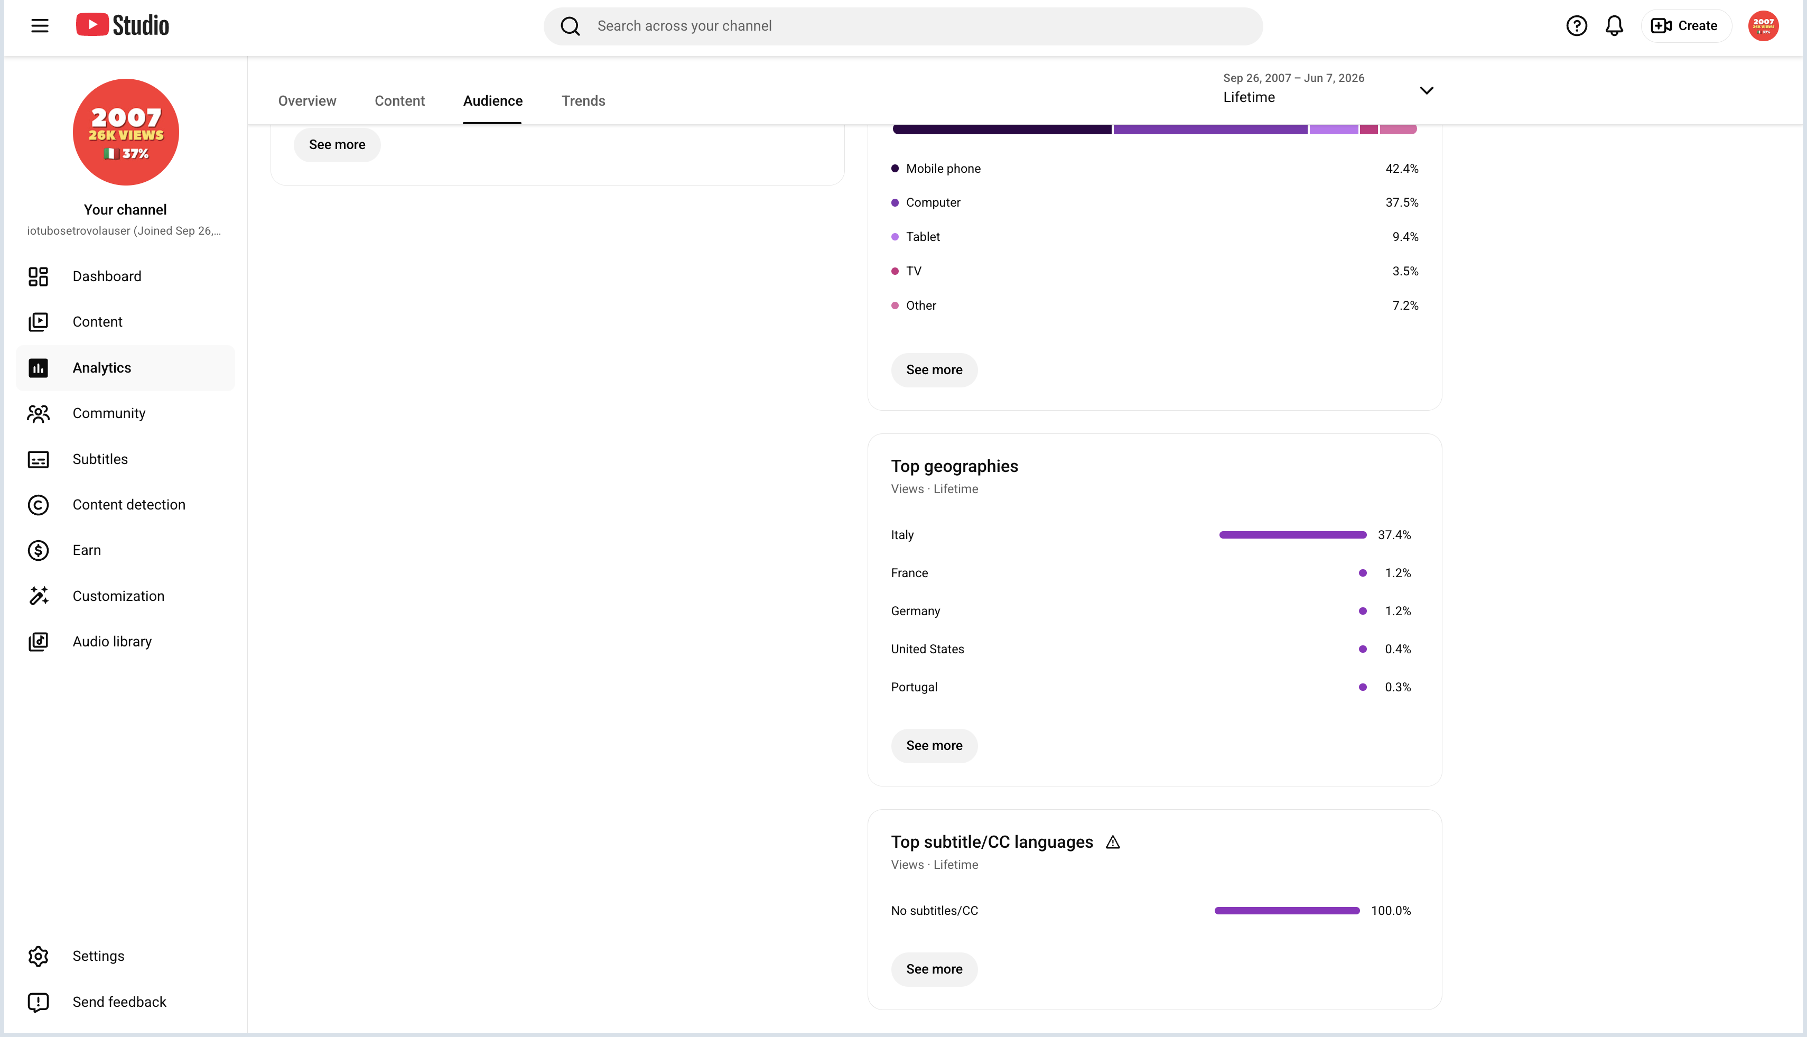This screenshot has width=1807, height=1037.
Task: Click the Top geographies heading
Action: tap(954, 467)
